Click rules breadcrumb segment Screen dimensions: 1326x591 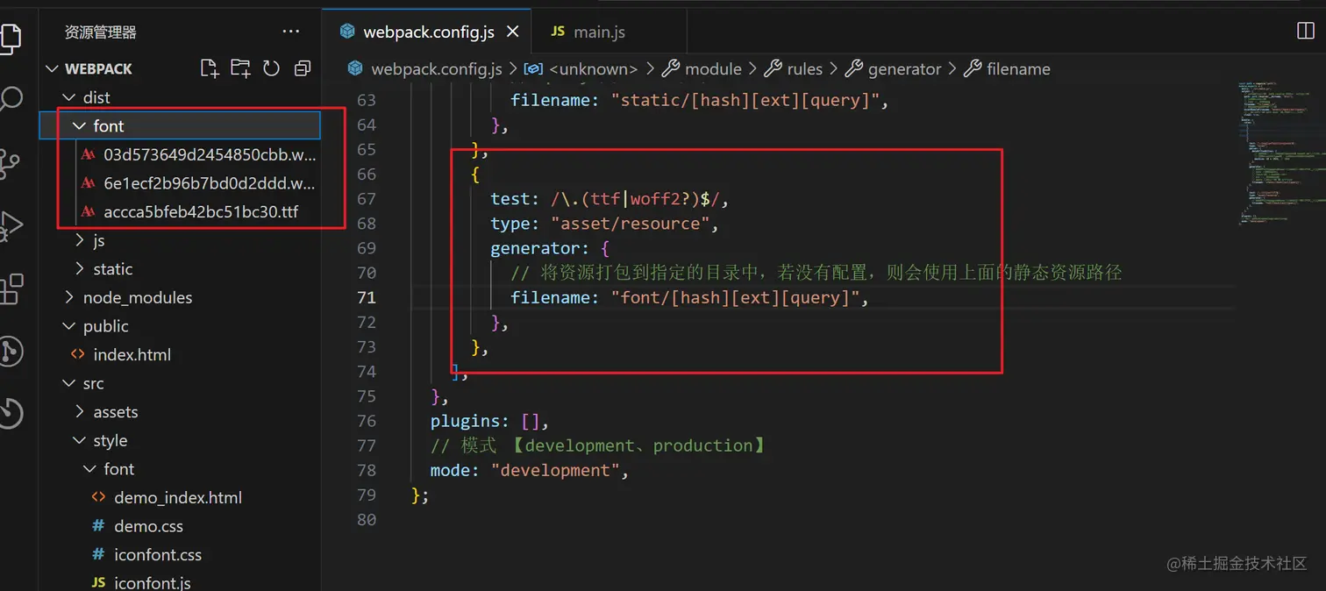point(804,69)
